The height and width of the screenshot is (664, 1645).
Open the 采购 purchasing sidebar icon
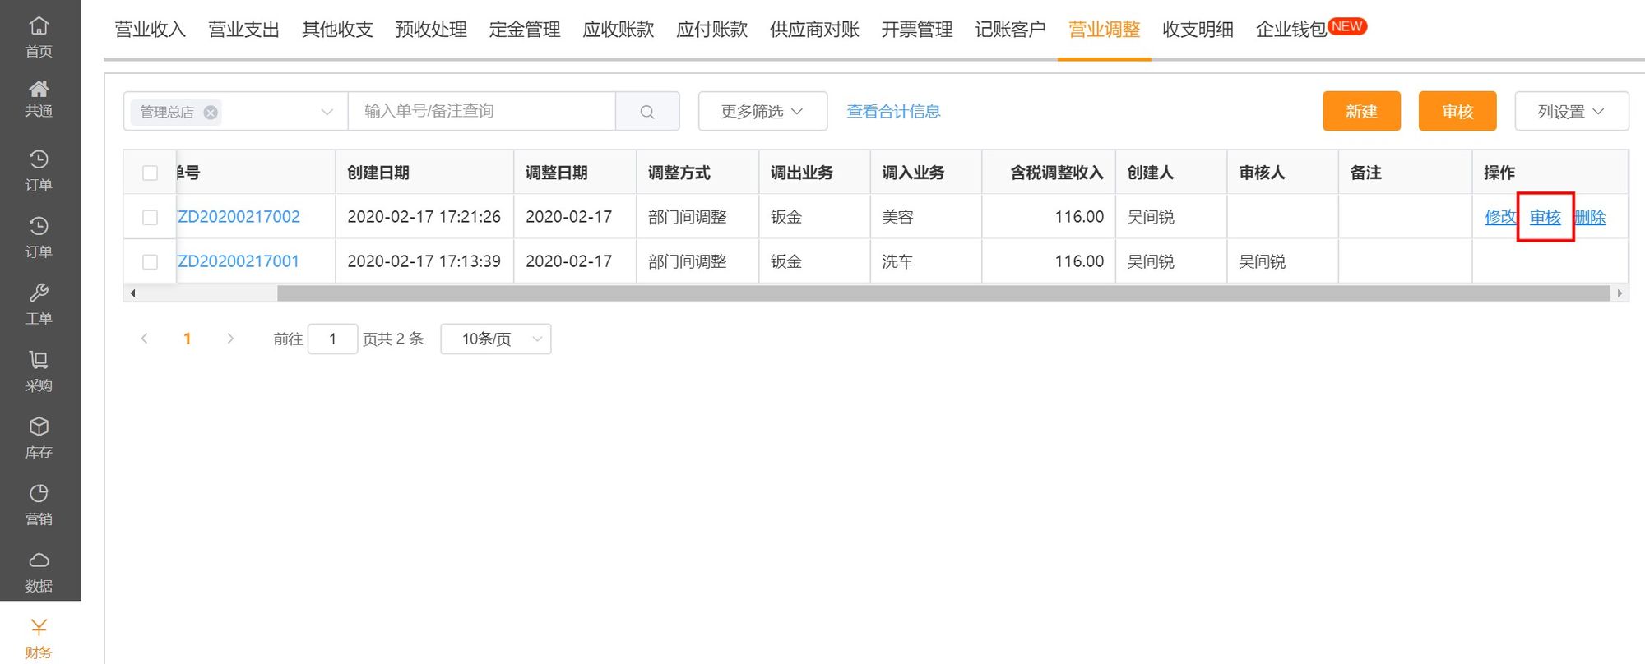tap(39, 371)
